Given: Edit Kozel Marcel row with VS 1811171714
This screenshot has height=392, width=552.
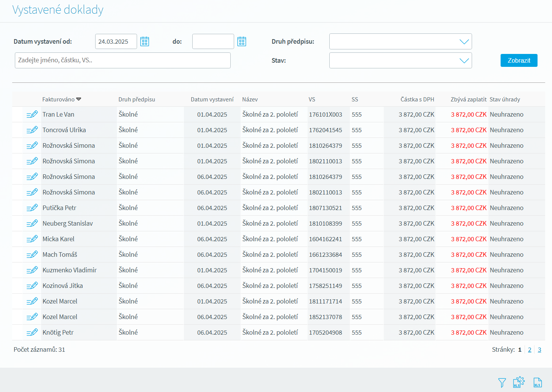Looking at the screenshot, I should pyautogui.click(x=32, y=301).
